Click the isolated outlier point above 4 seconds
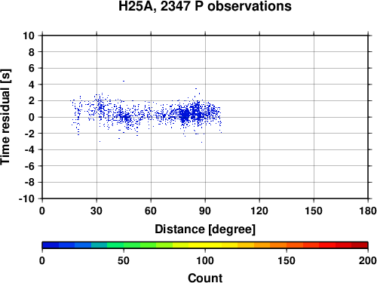Screen dimensions: 377x283 click(x=124, y=81)
